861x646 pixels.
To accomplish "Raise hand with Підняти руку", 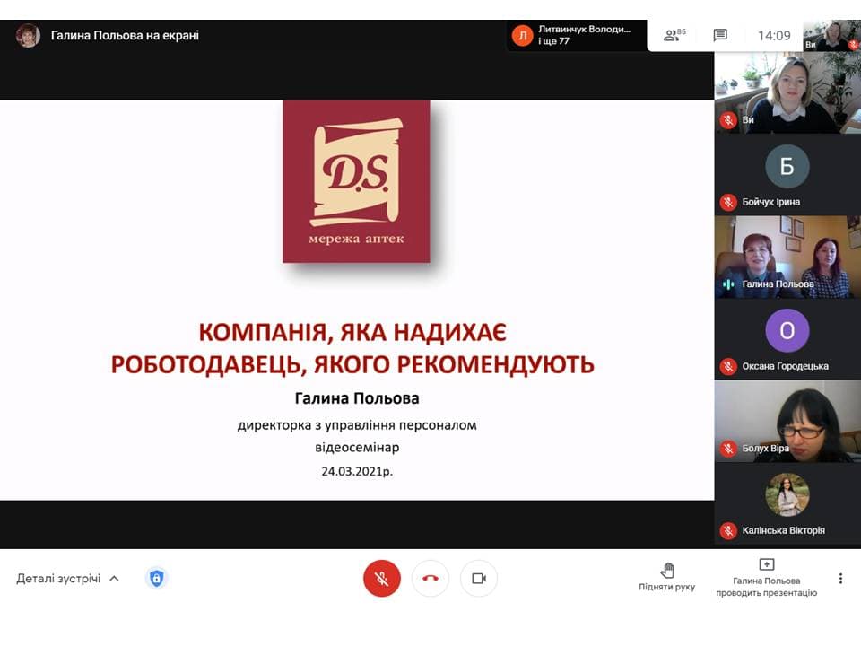I will pos(666,577).
